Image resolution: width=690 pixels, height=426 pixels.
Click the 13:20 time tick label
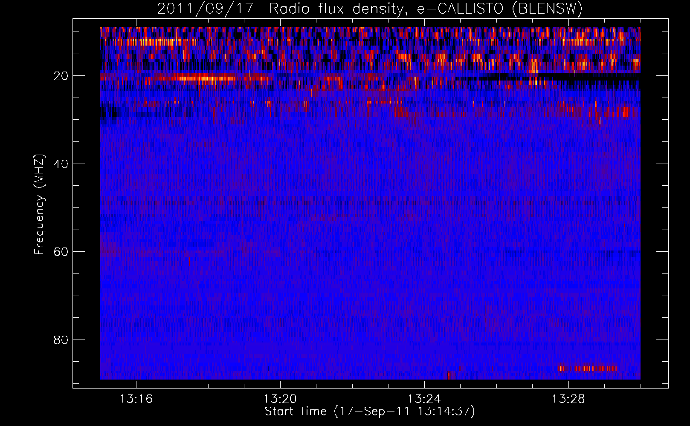[x=280, y=399]
